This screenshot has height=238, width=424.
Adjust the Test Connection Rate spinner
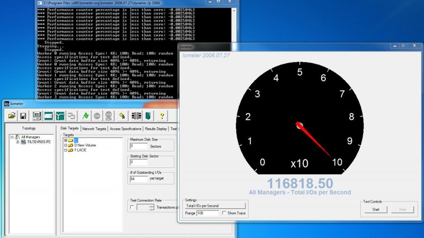[152, 207]
